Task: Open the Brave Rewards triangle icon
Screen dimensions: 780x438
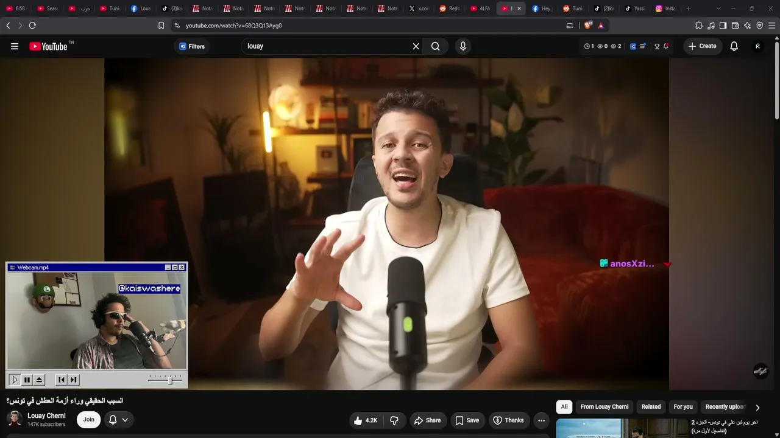Action: (601, 26)
